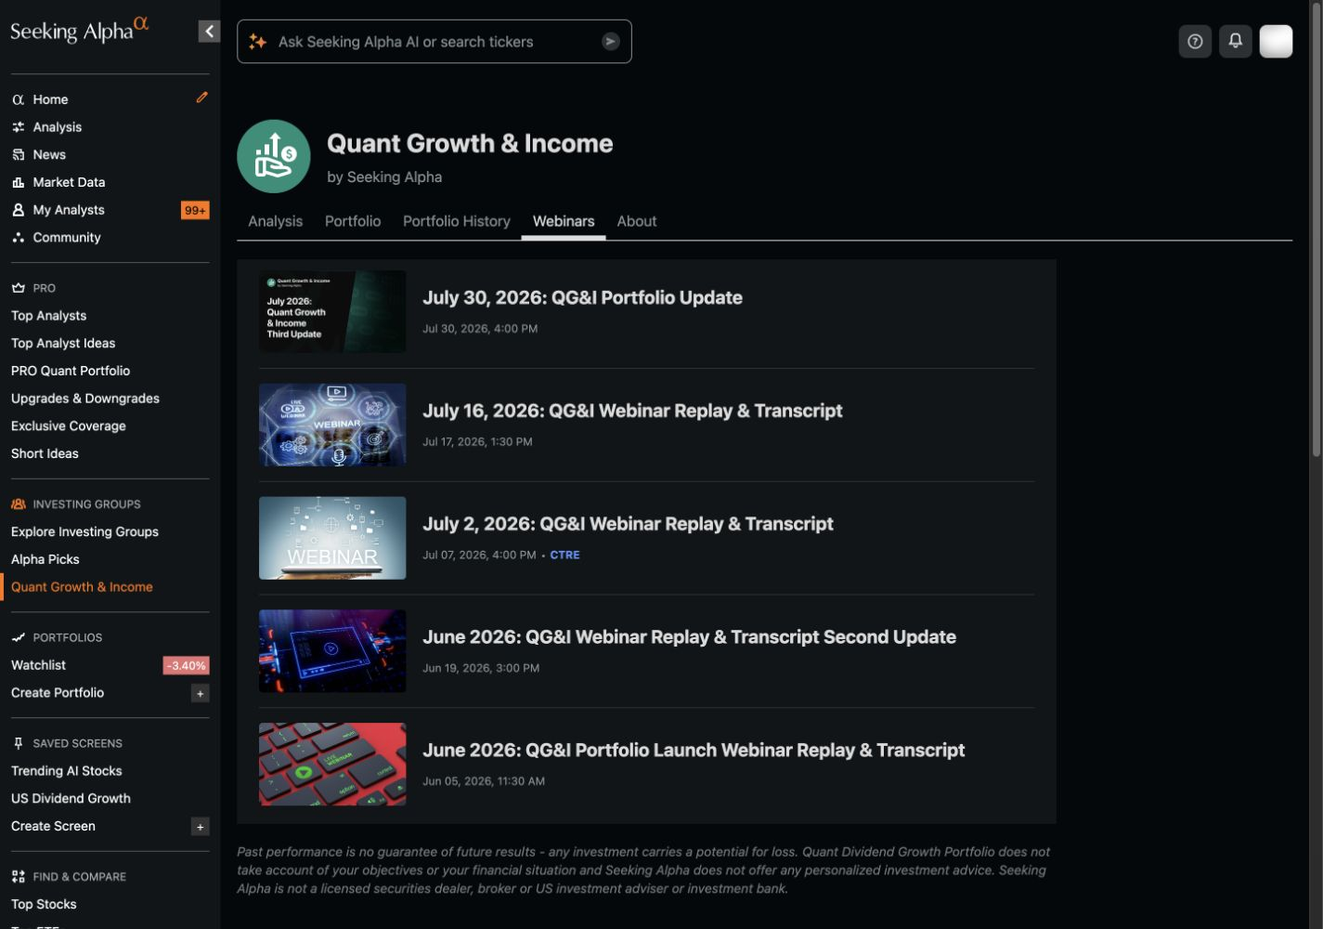
Task: Add a screen with the plus icon
Action: coord(200,827)
